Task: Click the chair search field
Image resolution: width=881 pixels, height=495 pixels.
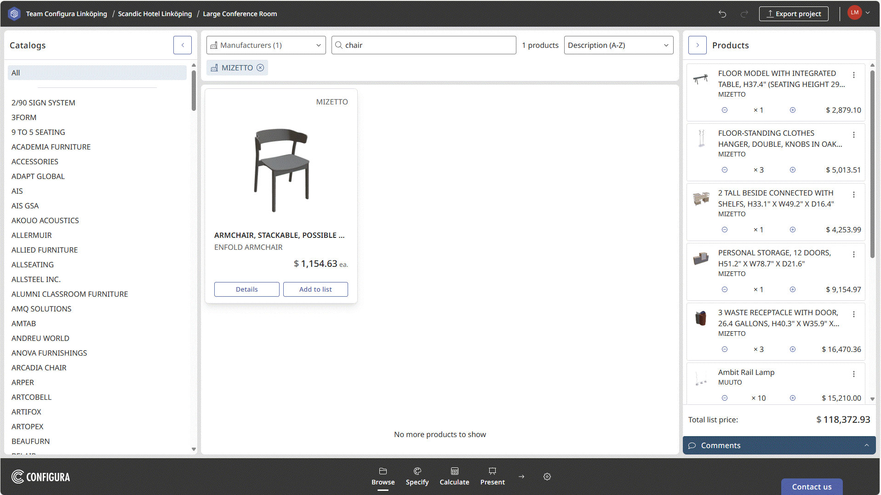Action: [x=424, y=45]
